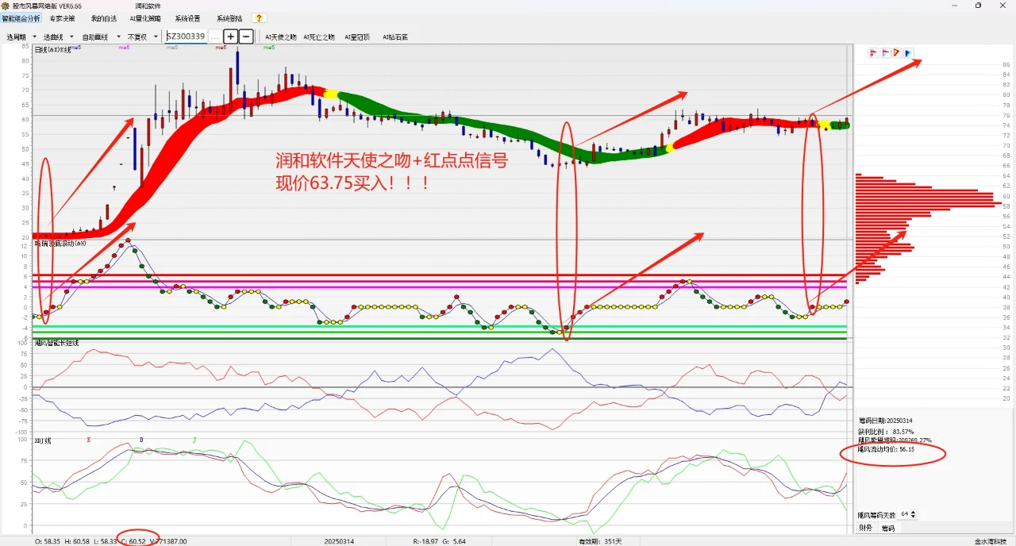This screenshot has width=1016, height=546.
Task: Click the 飓风筹码天数 value box showing 64
Action: click(904, 514)
